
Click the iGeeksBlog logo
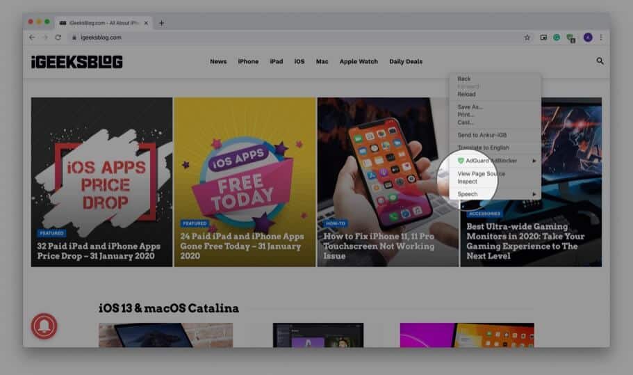pos(76,61)
